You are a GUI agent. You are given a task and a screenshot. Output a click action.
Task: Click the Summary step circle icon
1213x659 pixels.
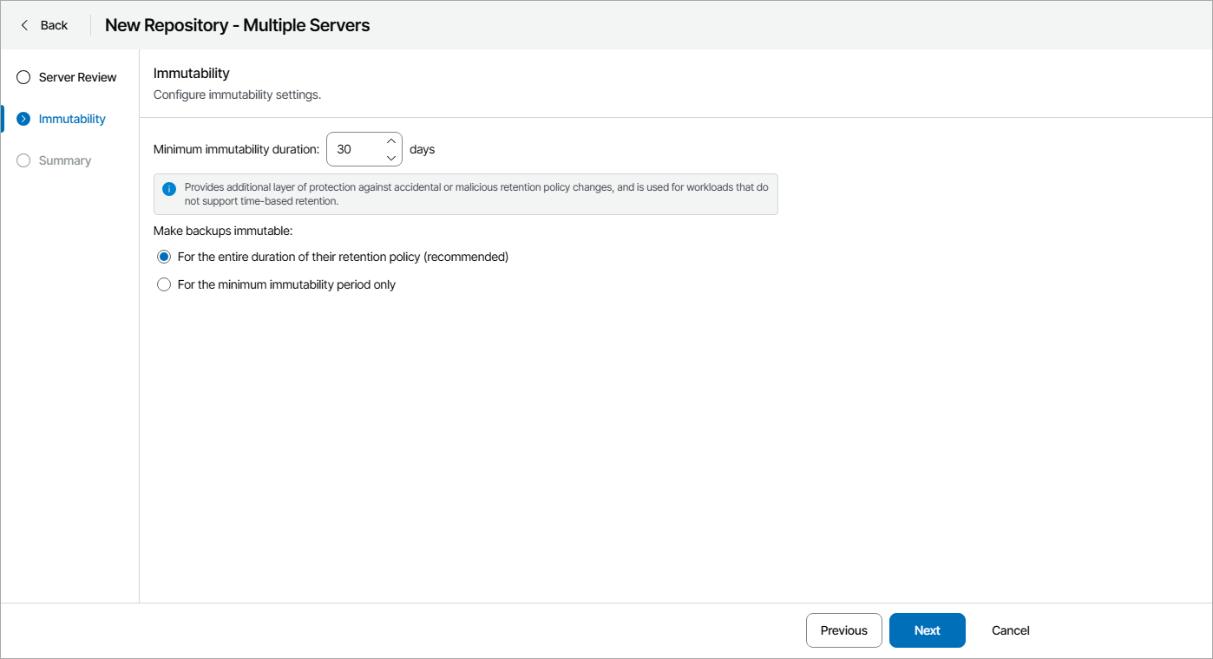click(23, 160)
